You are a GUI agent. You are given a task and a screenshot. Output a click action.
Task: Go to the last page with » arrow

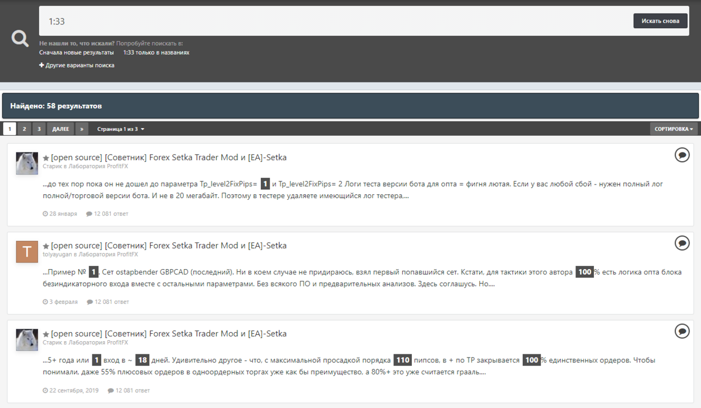82,129
